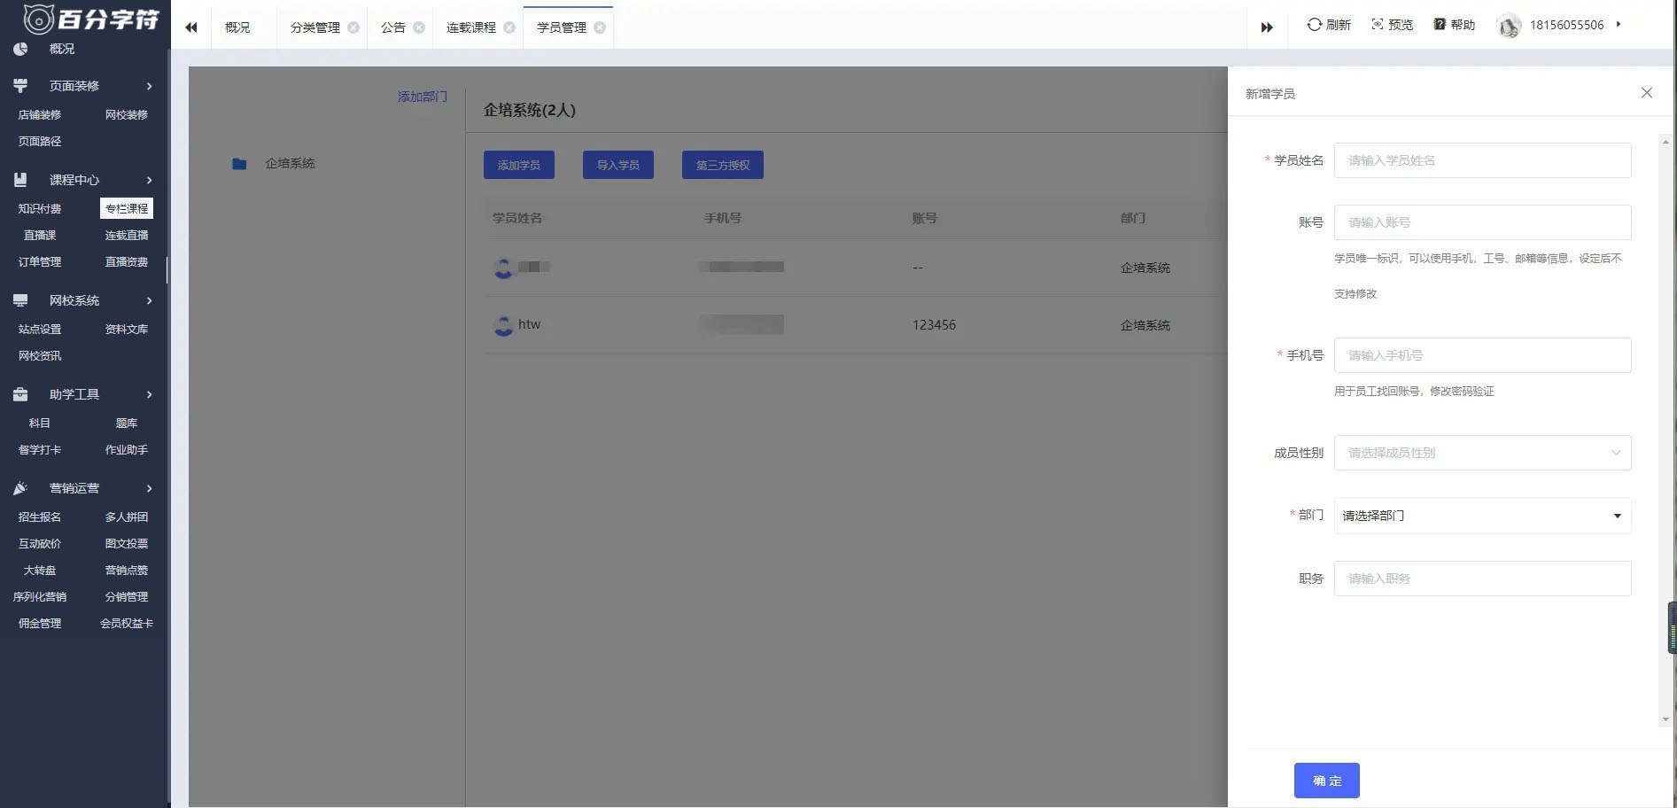Collapse the 营销运营 sidebar section
1677x808 pixels.
149,488
